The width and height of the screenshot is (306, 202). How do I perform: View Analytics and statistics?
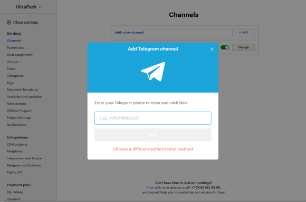click(24, 97)
